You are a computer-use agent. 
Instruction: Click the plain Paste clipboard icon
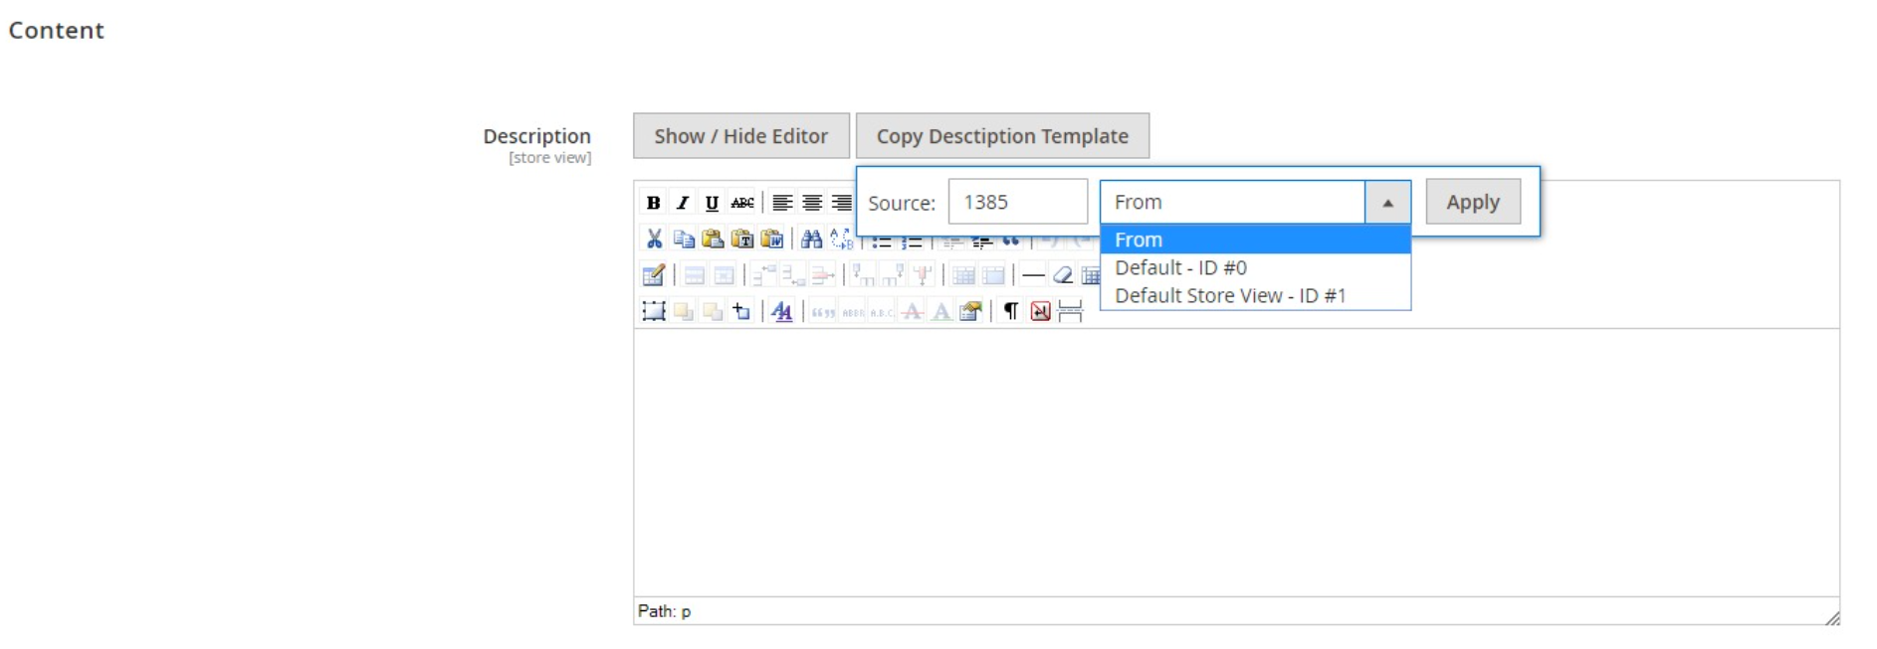click(713, 239)
